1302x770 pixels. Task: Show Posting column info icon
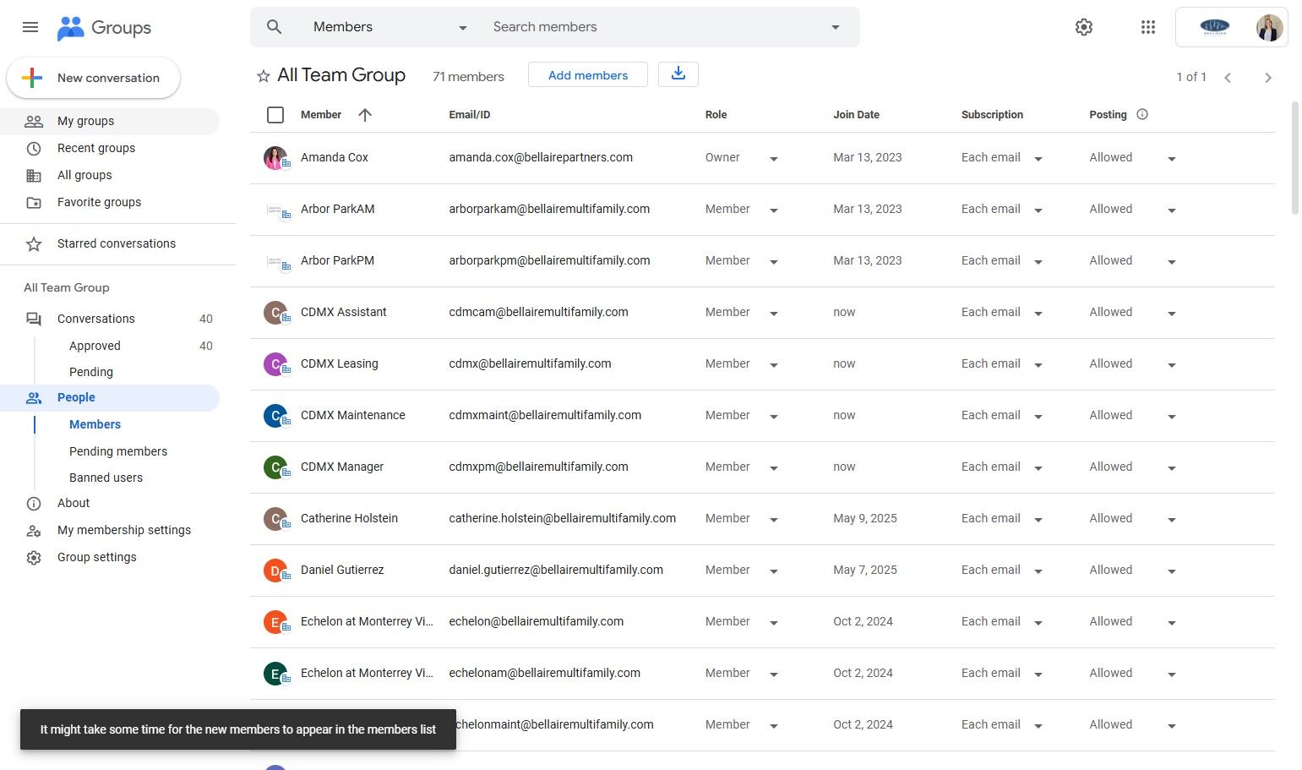point(1142,114)
